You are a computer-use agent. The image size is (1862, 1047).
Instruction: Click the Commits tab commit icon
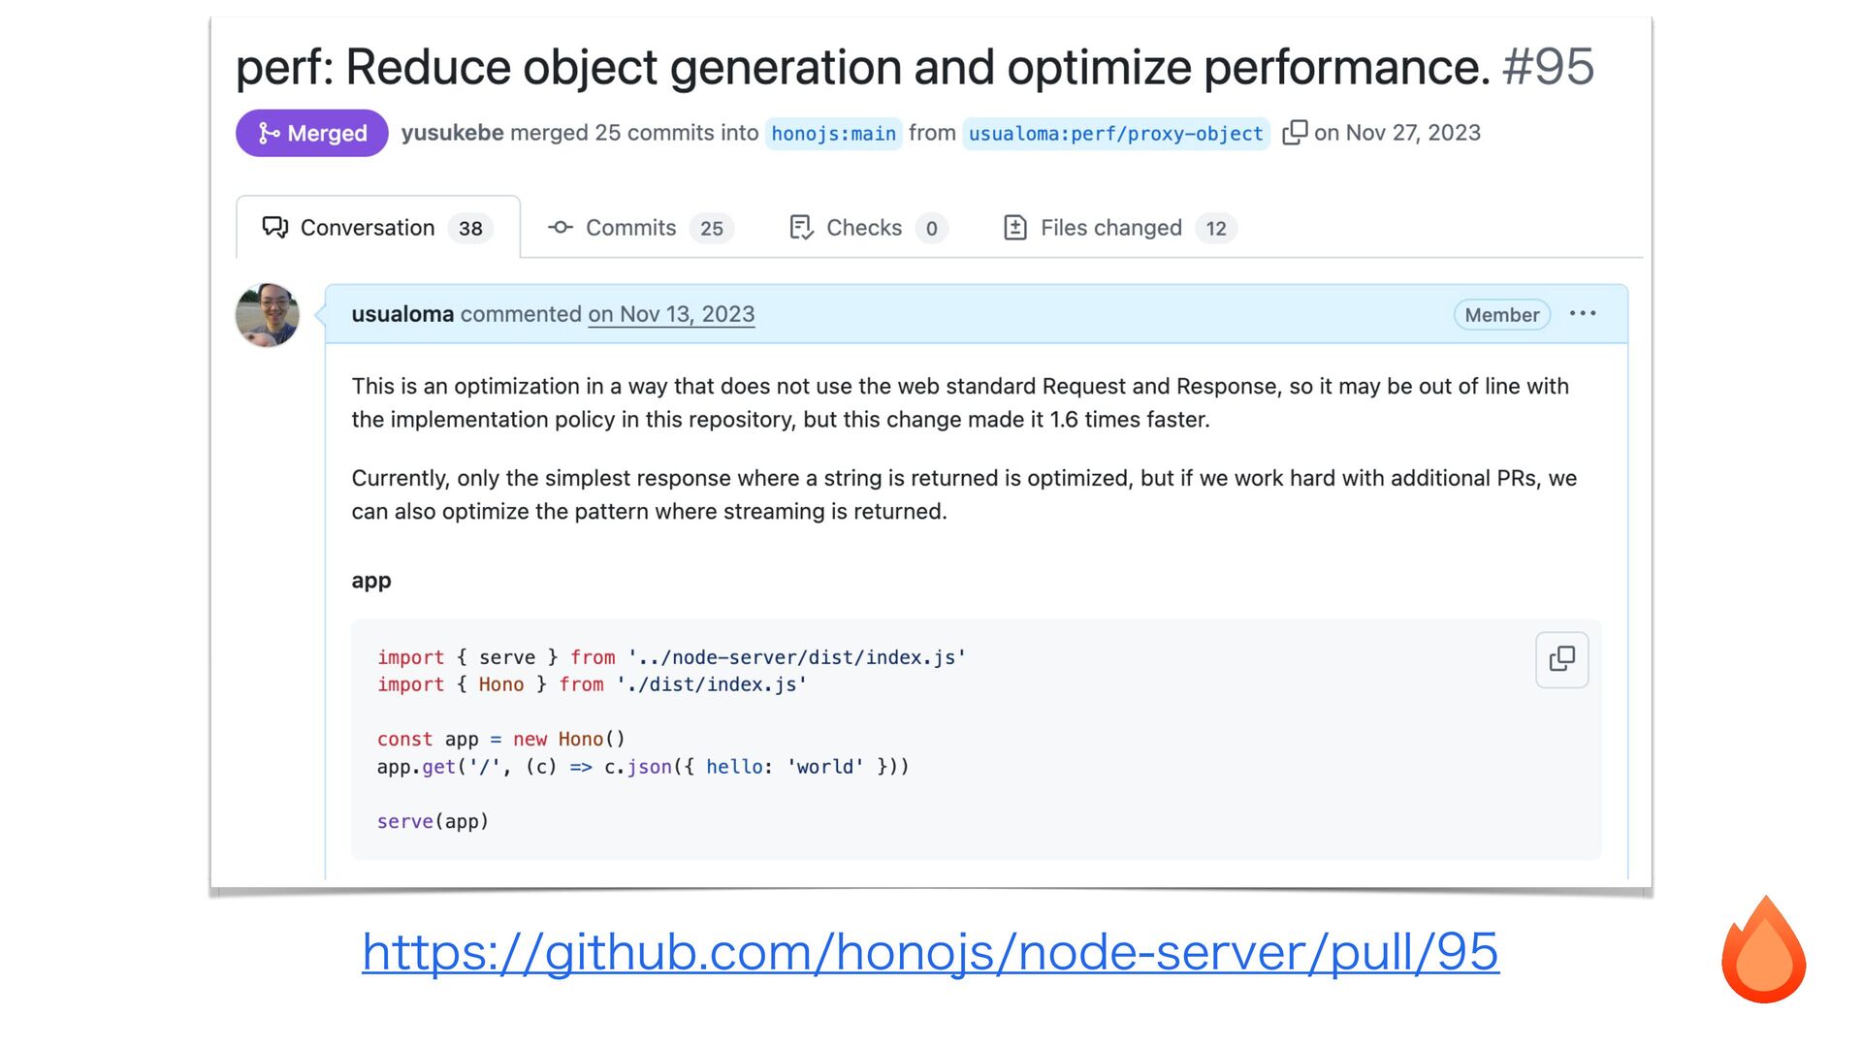(561, 228)
